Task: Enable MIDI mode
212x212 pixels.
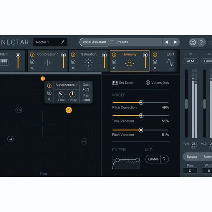Action: [153, 159]
